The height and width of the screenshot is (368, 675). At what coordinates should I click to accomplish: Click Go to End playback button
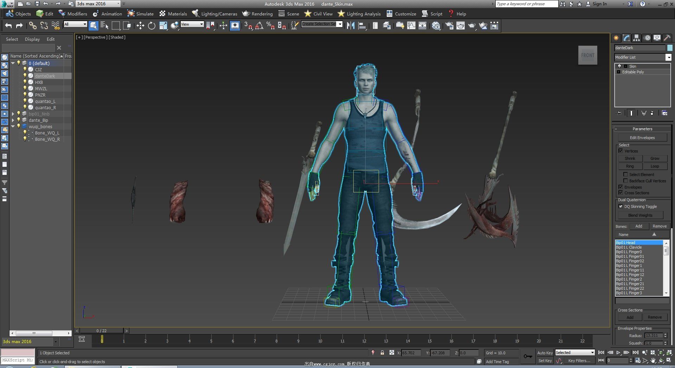(635, 353)
